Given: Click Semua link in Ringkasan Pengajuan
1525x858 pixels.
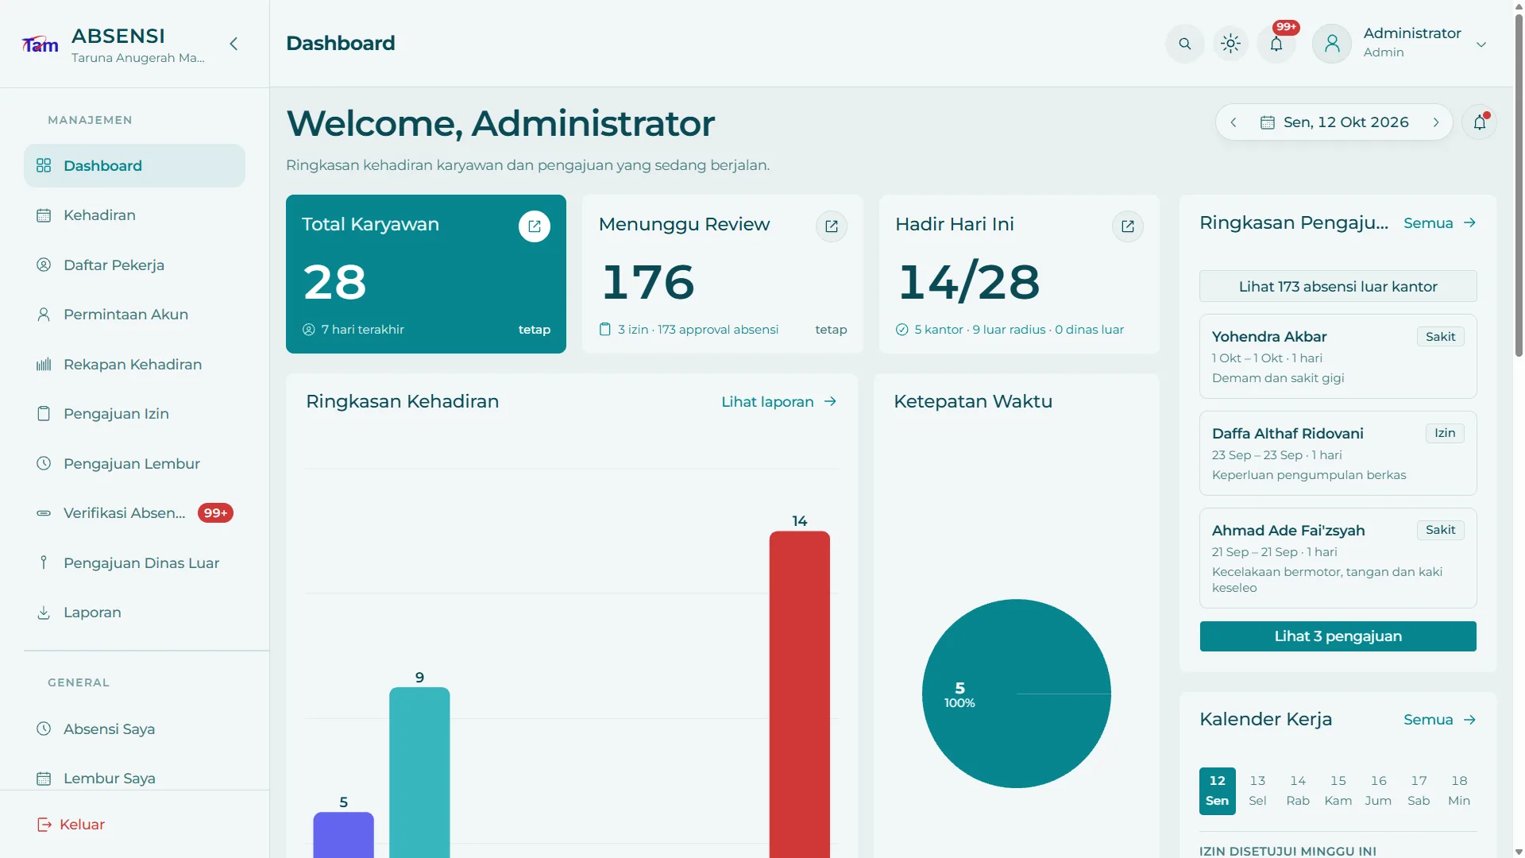Looking at the screenshot, I should (x=1439, y=223).
